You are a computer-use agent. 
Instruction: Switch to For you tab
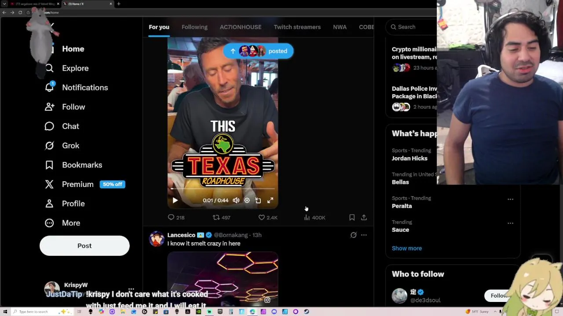159,27
